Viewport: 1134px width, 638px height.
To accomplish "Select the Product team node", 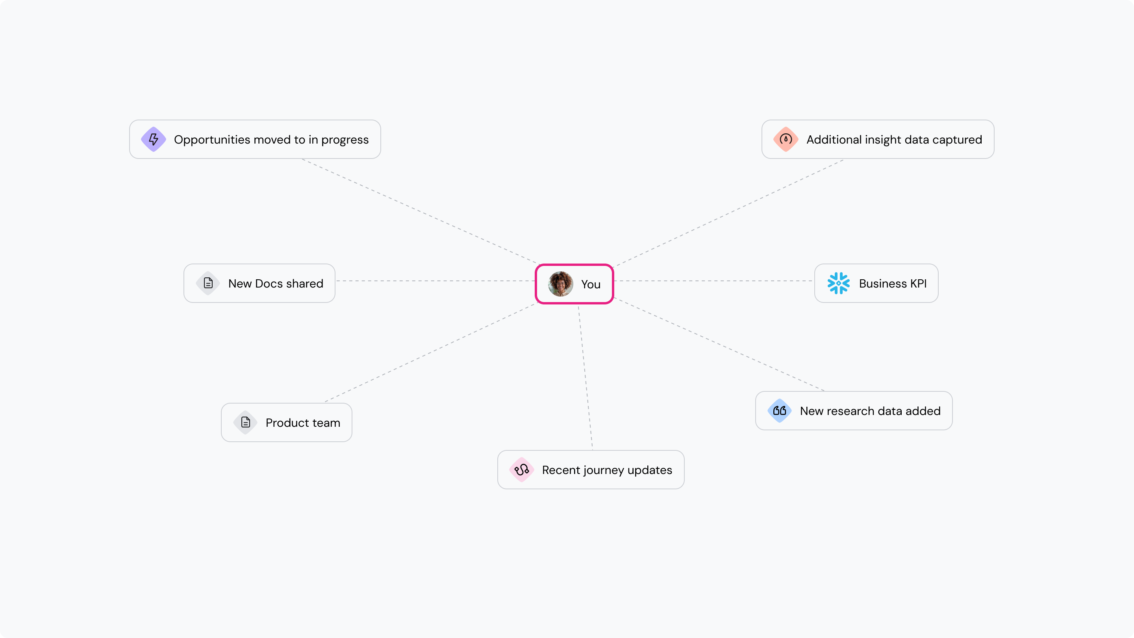I will point(287,422).
